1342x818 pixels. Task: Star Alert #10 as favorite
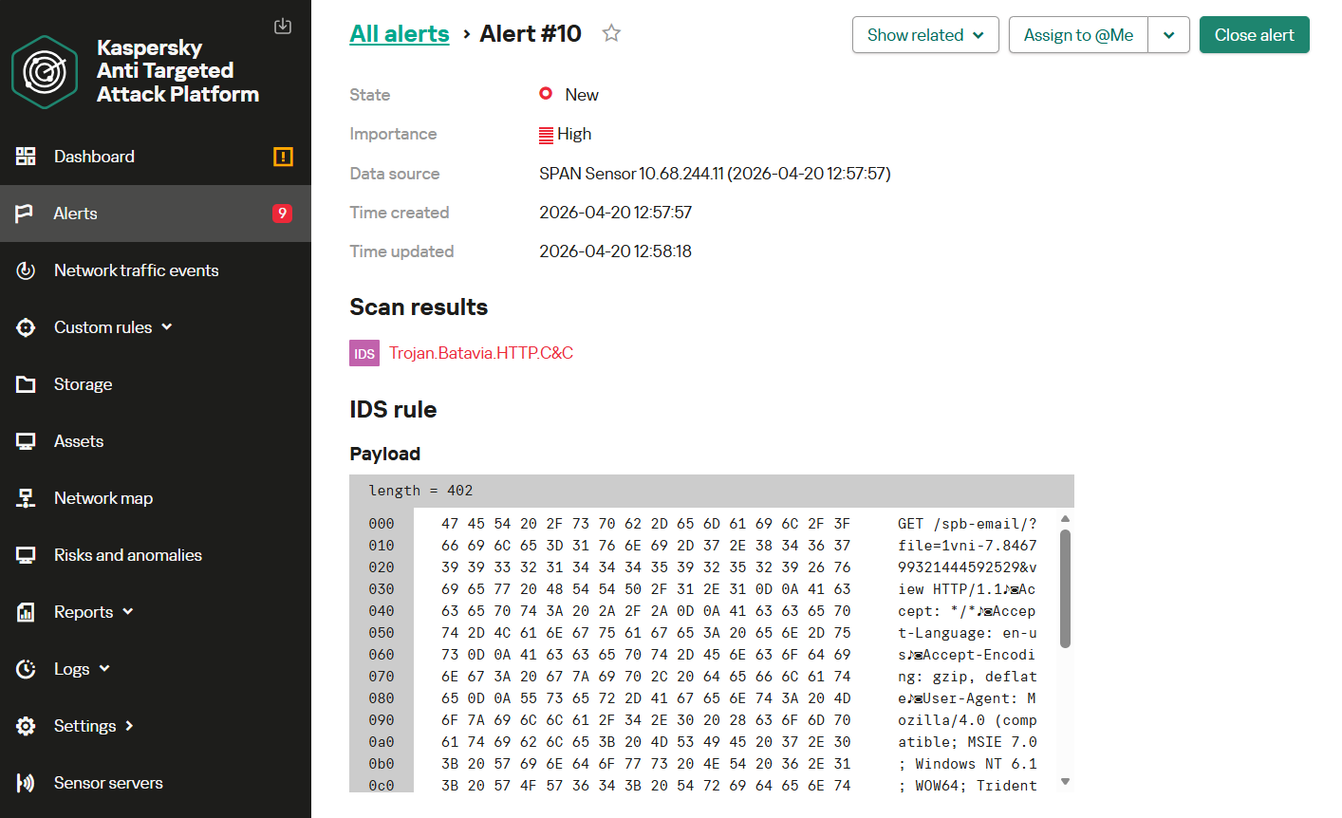[x=611, y=34]
